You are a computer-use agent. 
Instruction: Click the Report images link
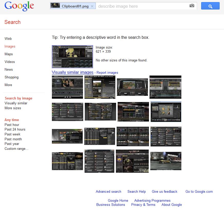click(107, 73)
